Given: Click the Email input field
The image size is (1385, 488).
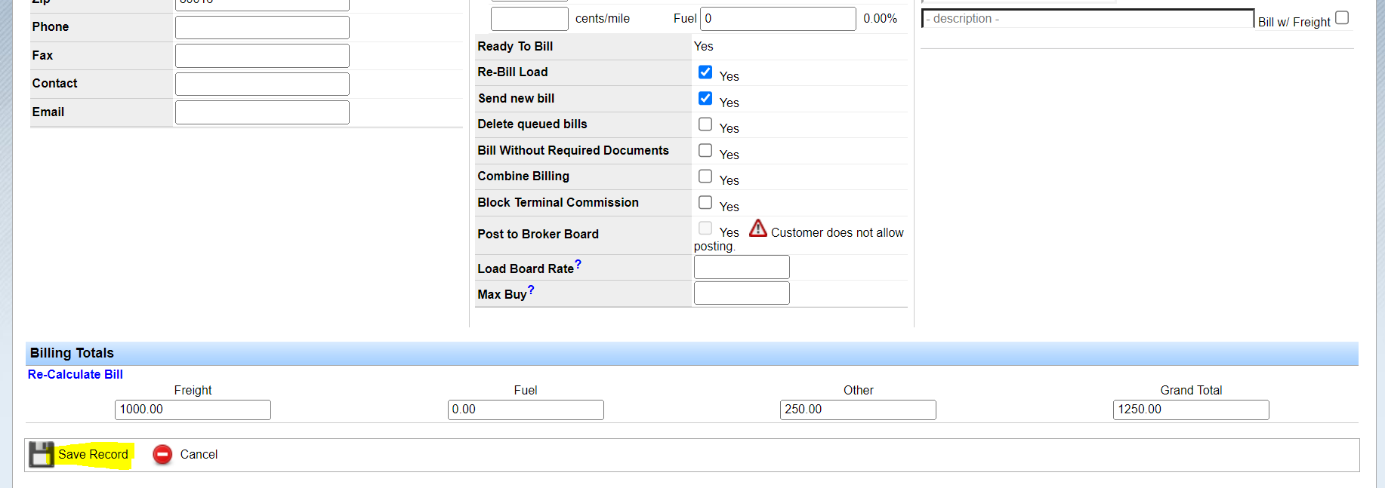Looking at the screenshot, I should (x=262, y=112).
